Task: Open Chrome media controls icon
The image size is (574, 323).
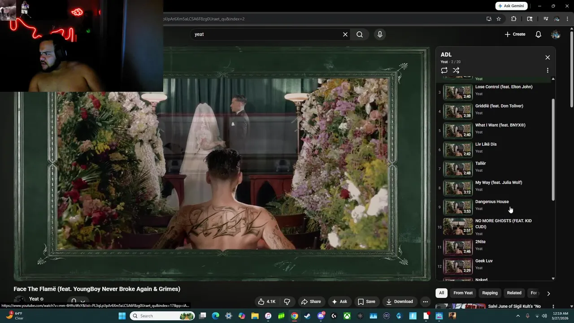Action: [x=546, y=19]
